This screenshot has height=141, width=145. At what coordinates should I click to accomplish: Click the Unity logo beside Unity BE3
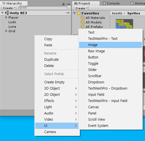click(x=7, y=13)
